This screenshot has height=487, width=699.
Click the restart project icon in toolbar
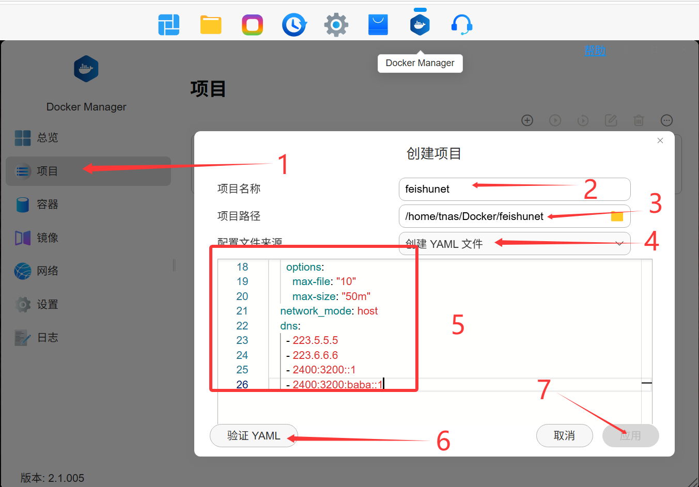[x=583, y=120]
